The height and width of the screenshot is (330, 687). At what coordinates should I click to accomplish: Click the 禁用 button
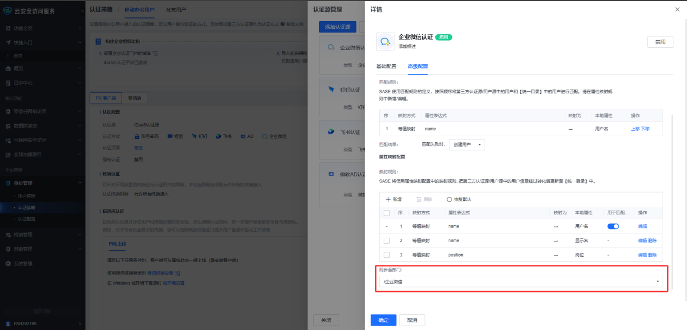pyautogui.click(x=660, y=42)
